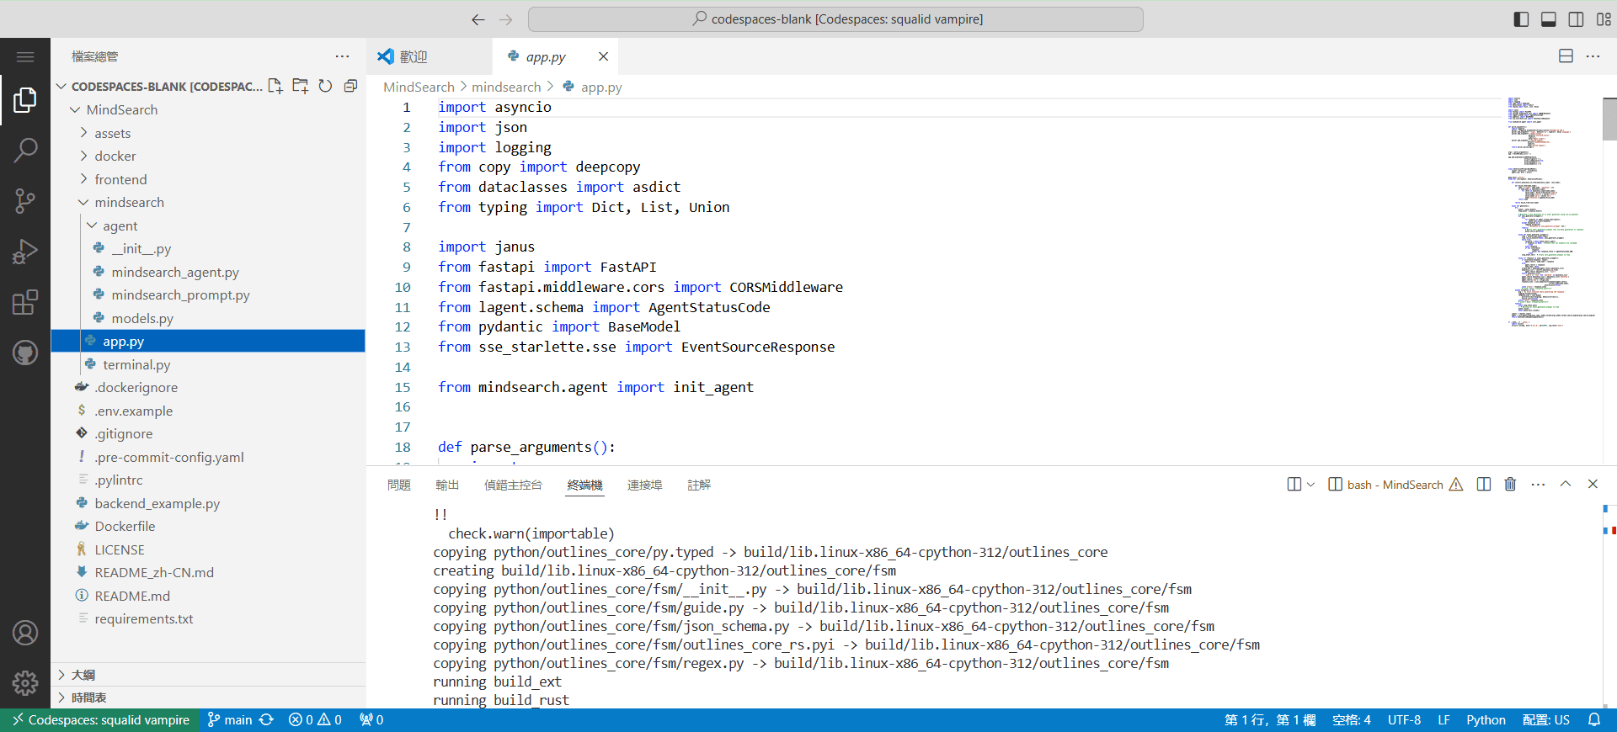Change LF end of line sequence
The height and width of the screenshot is (732, 1617).
coord(1444,720)
